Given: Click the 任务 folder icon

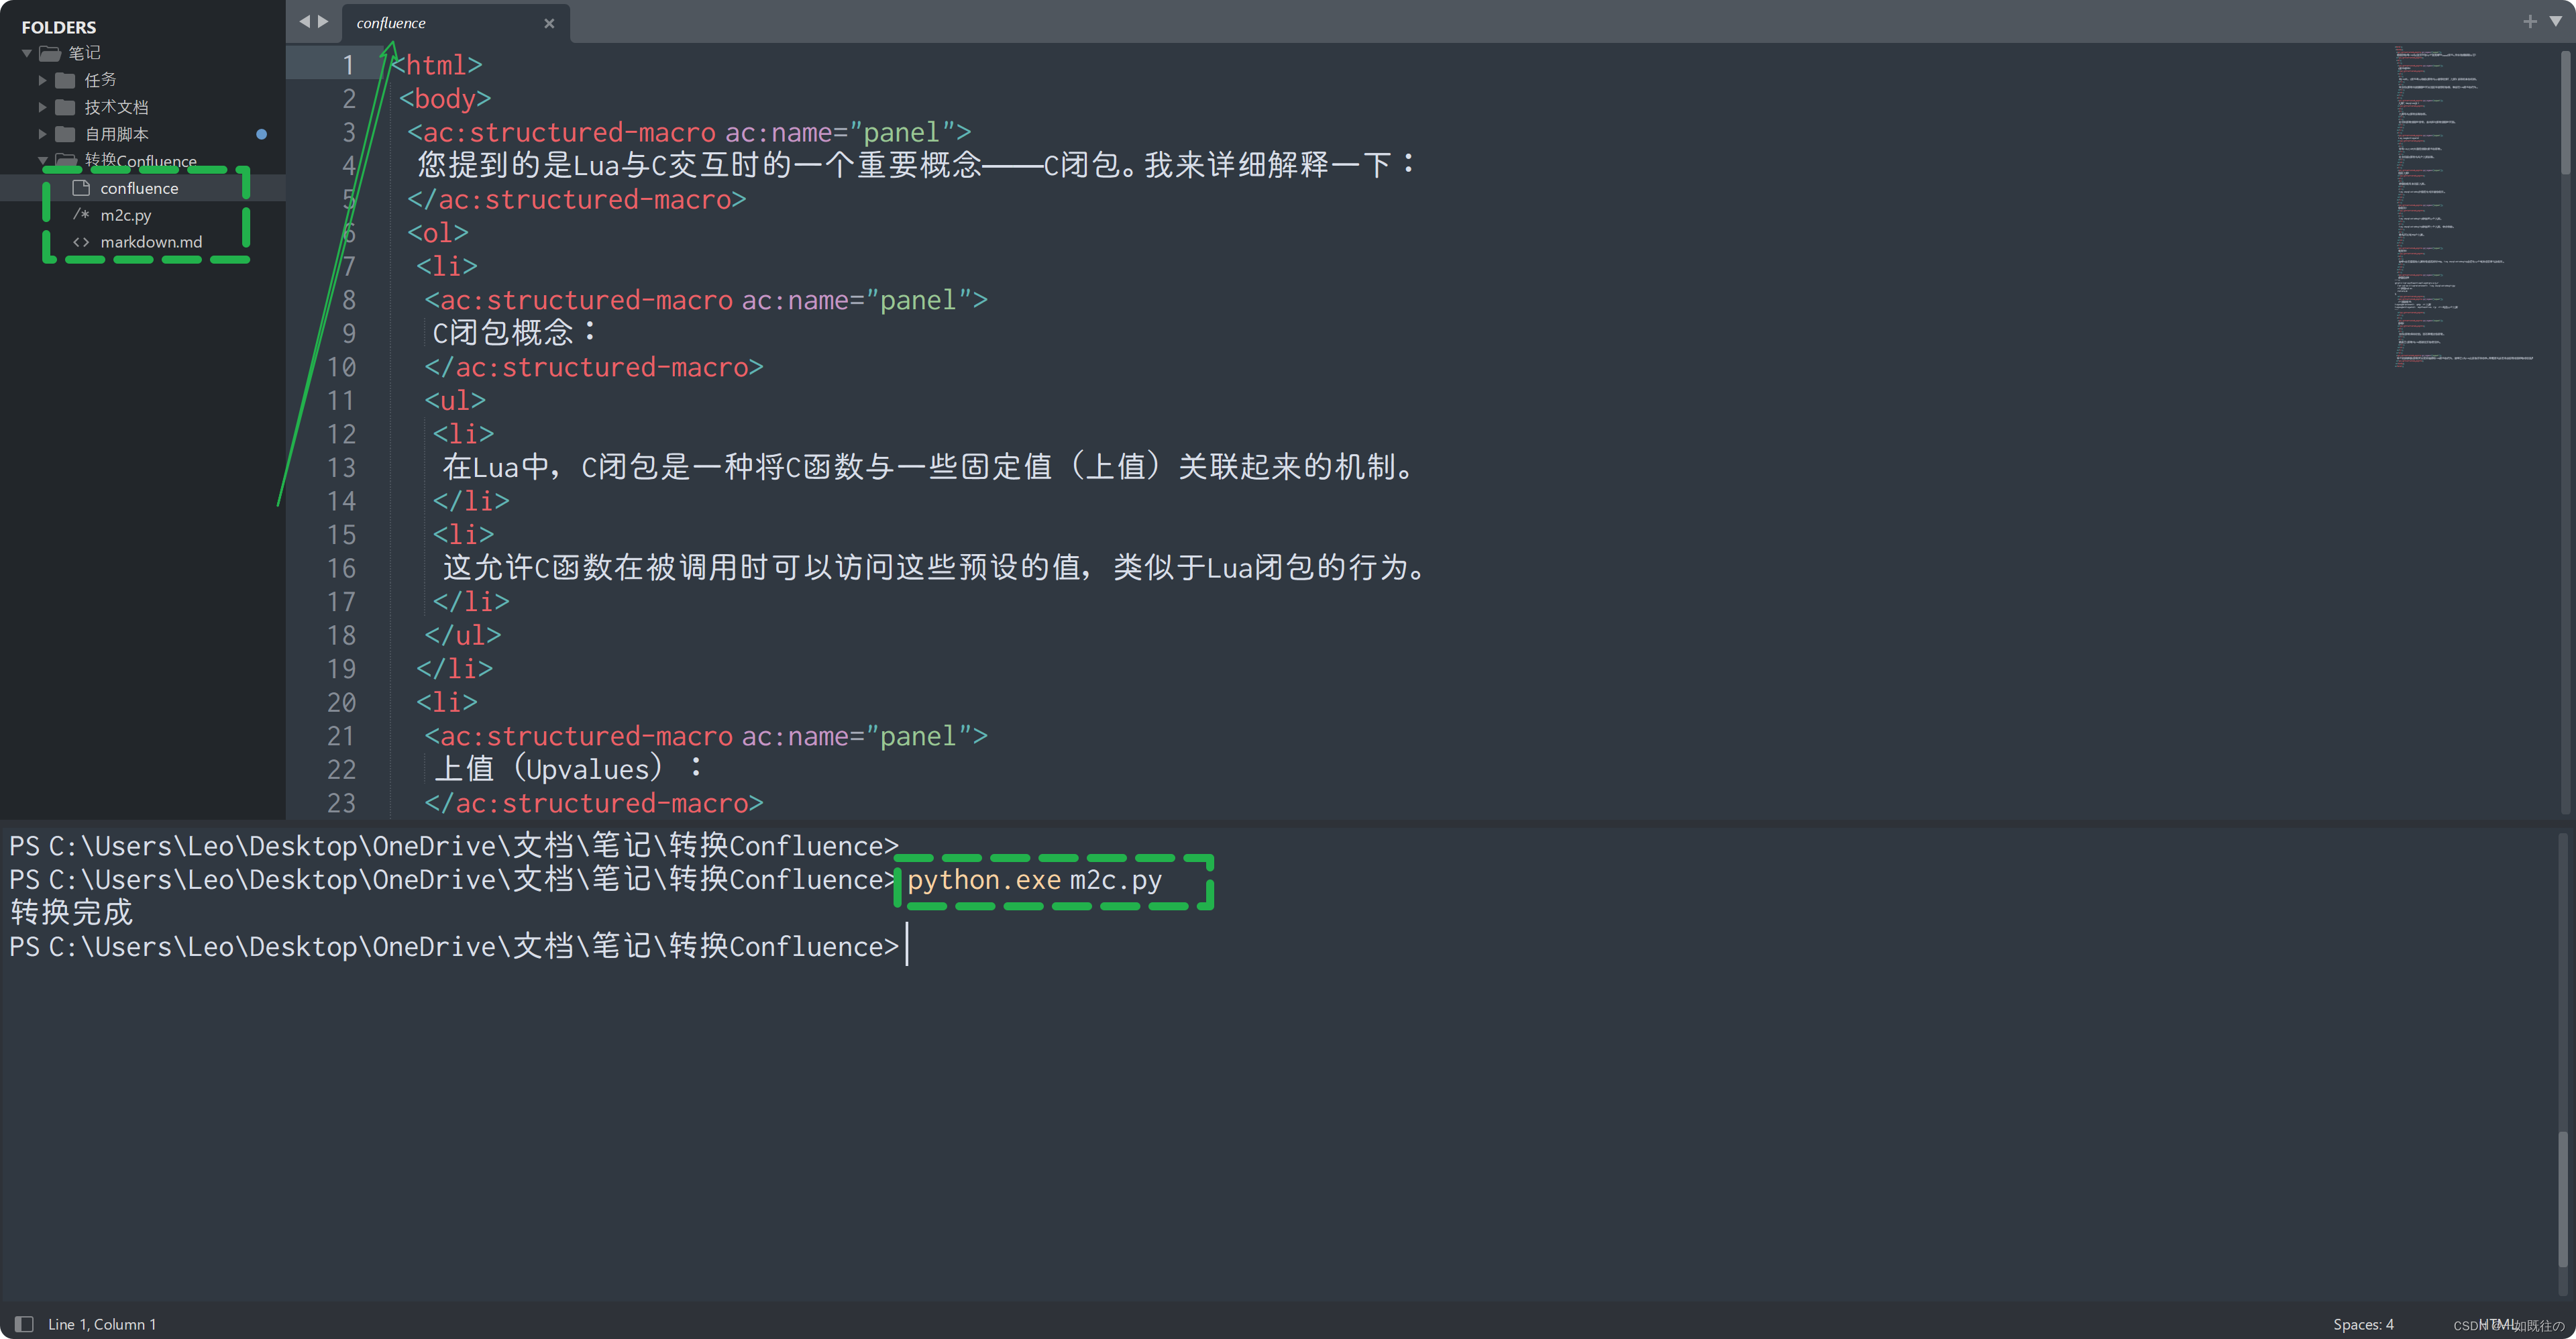Looking at the screenshot, I should 66,80.
